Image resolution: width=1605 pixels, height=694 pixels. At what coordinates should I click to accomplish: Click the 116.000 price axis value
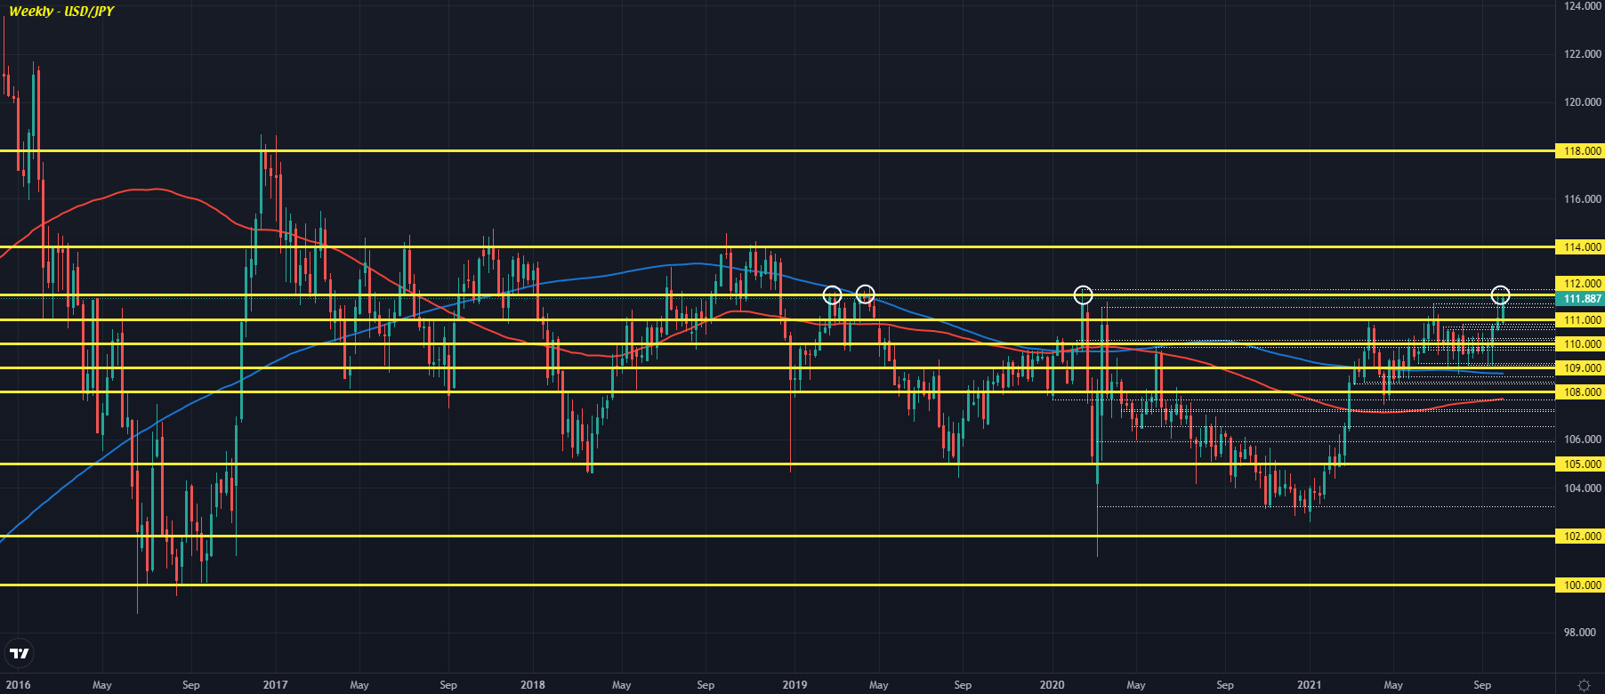pos(1583,199)
